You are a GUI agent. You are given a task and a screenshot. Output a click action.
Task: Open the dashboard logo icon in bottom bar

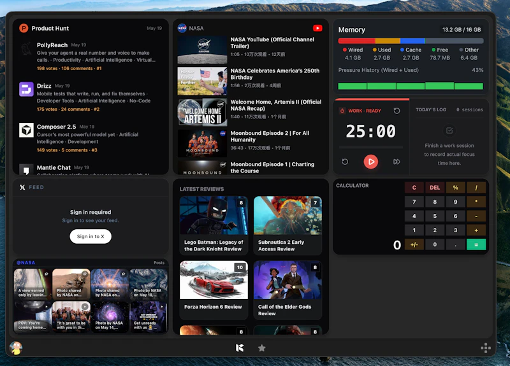tap(240, 348)
